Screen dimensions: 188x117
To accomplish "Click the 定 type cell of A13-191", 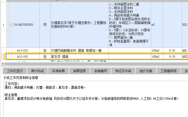I will coord(45,57).
